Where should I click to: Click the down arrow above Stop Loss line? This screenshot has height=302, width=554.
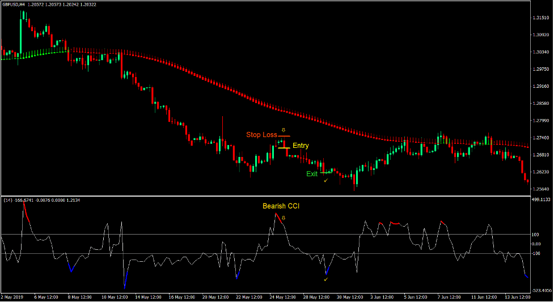[284, 131]
